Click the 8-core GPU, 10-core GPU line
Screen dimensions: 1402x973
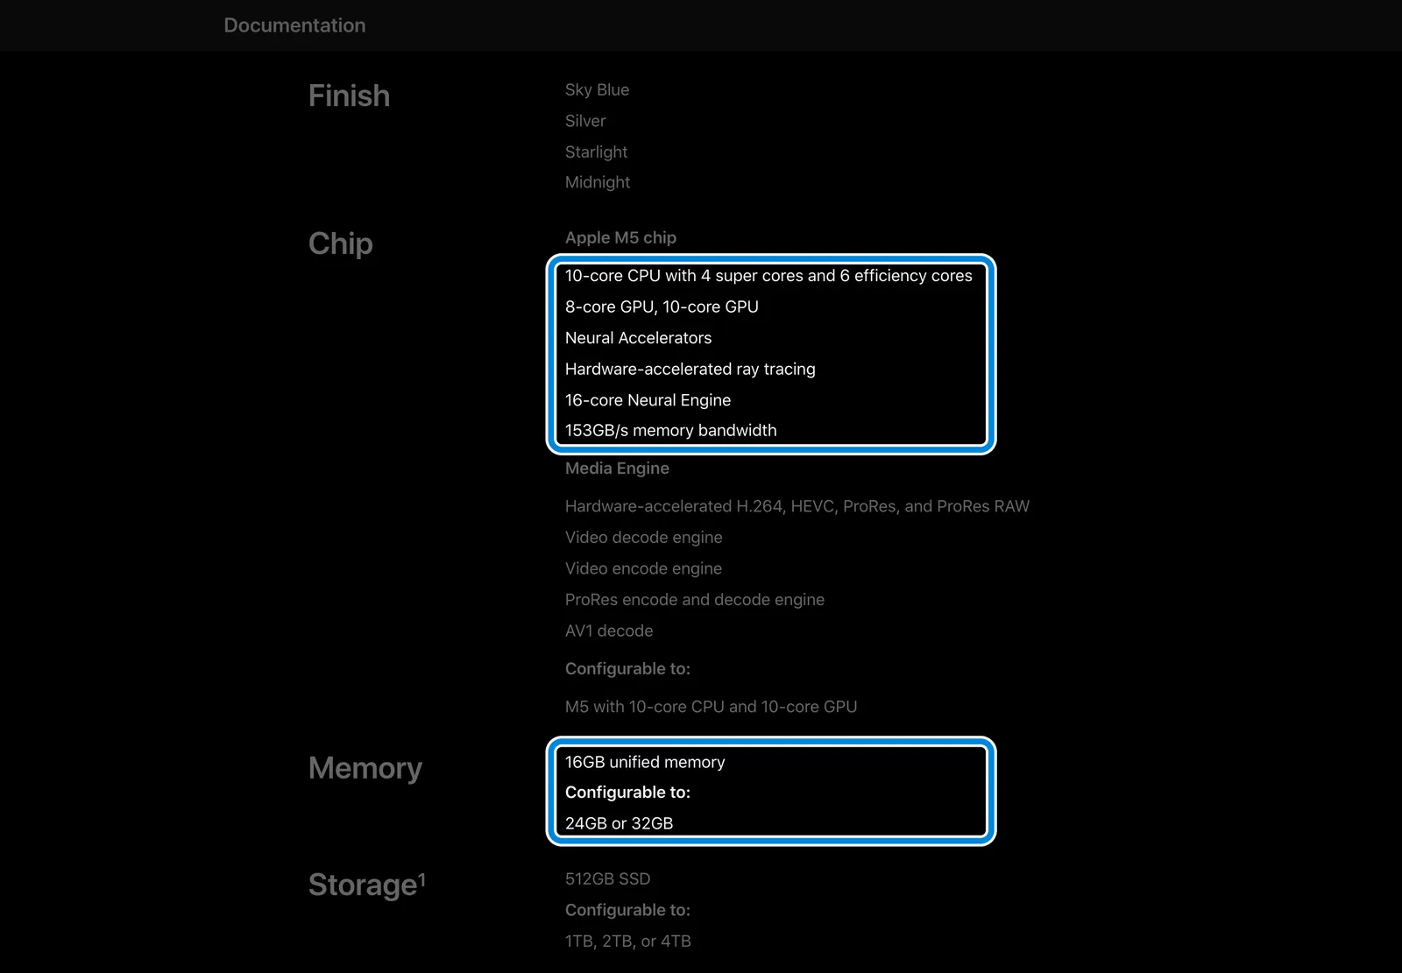coord(662,307)
